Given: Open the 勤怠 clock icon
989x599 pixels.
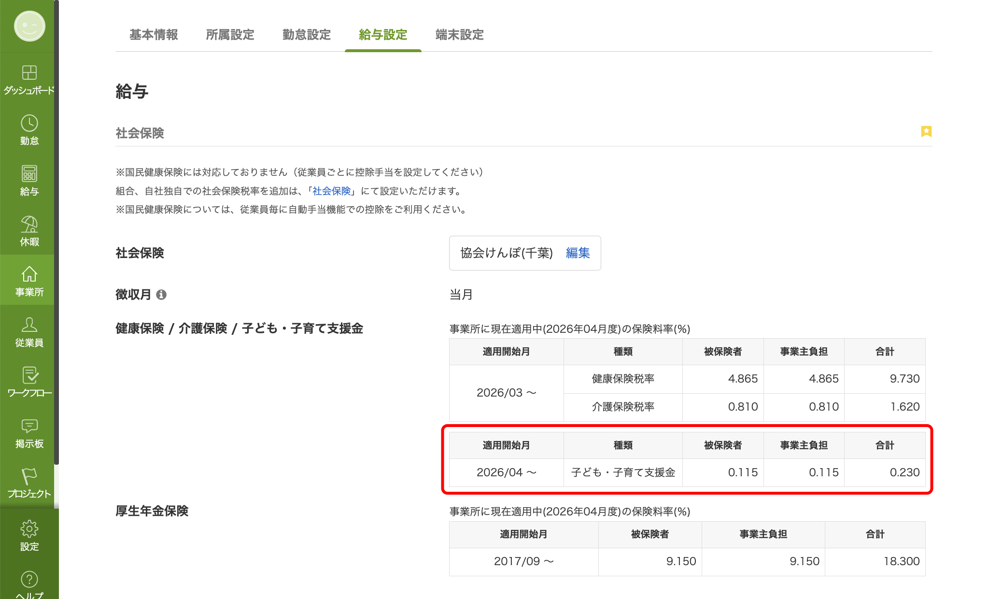Looking at the screenshot, I should pyautogui.click(x=29, y=124).
